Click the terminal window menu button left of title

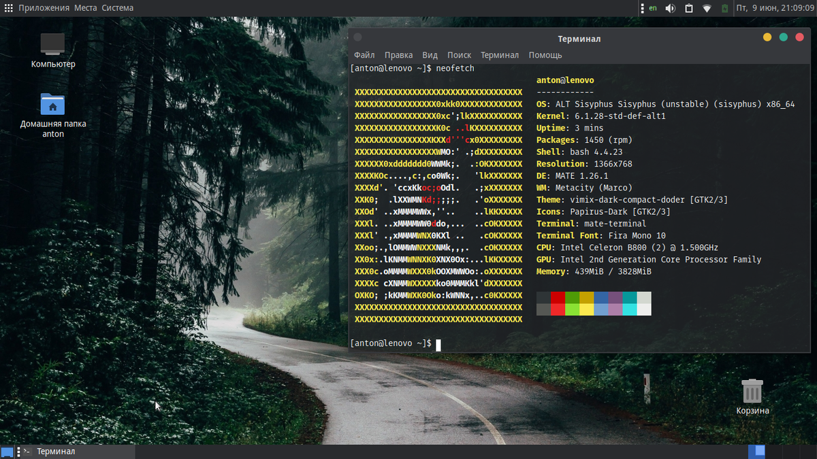coord(357,37)
